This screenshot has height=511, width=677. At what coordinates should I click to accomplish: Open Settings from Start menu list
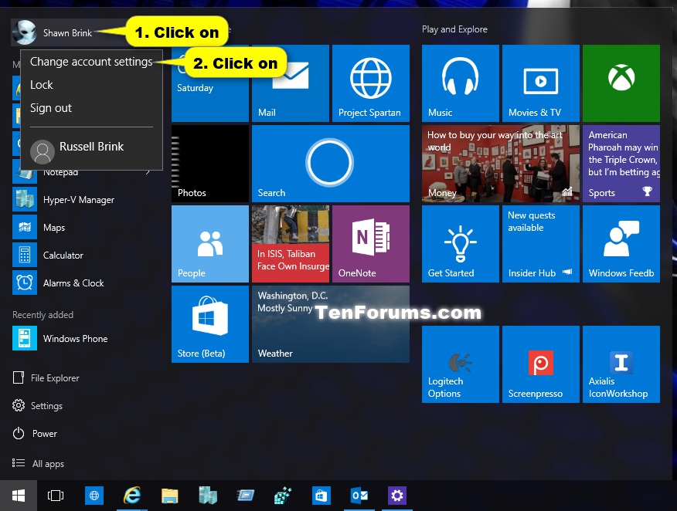pos(46,406)
